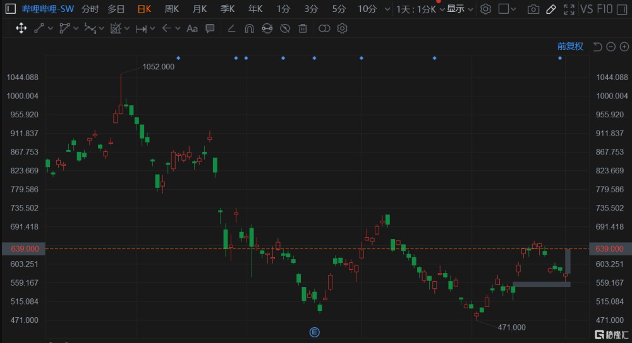Switch to 周K weekly chart tab

coord(171,9)
